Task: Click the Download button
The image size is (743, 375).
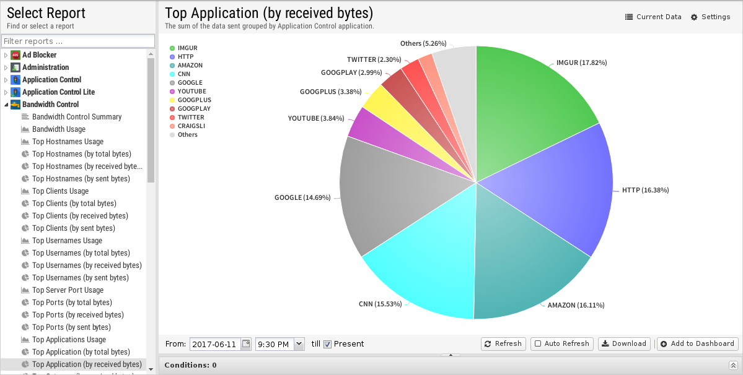Action: (623, 344)
